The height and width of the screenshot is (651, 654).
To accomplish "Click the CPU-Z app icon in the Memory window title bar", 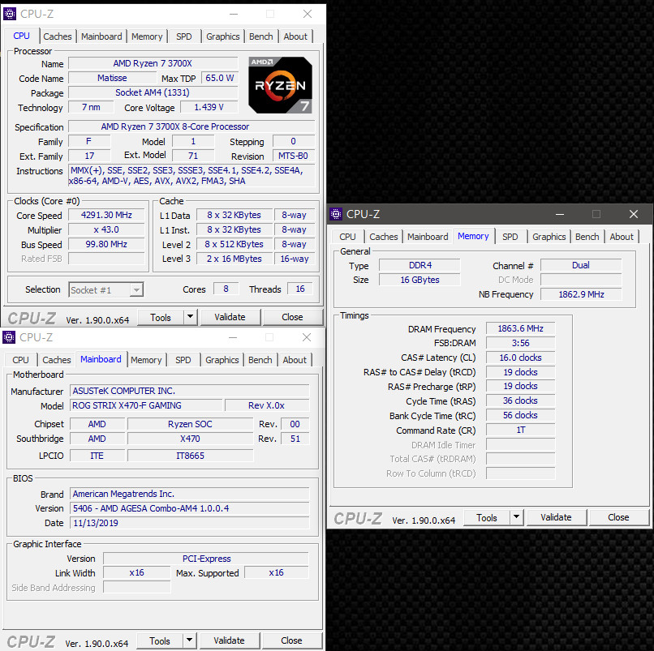I will pos(336,214).
